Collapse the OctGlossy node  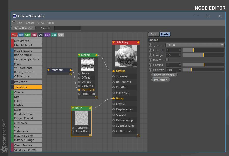[114, 42]
